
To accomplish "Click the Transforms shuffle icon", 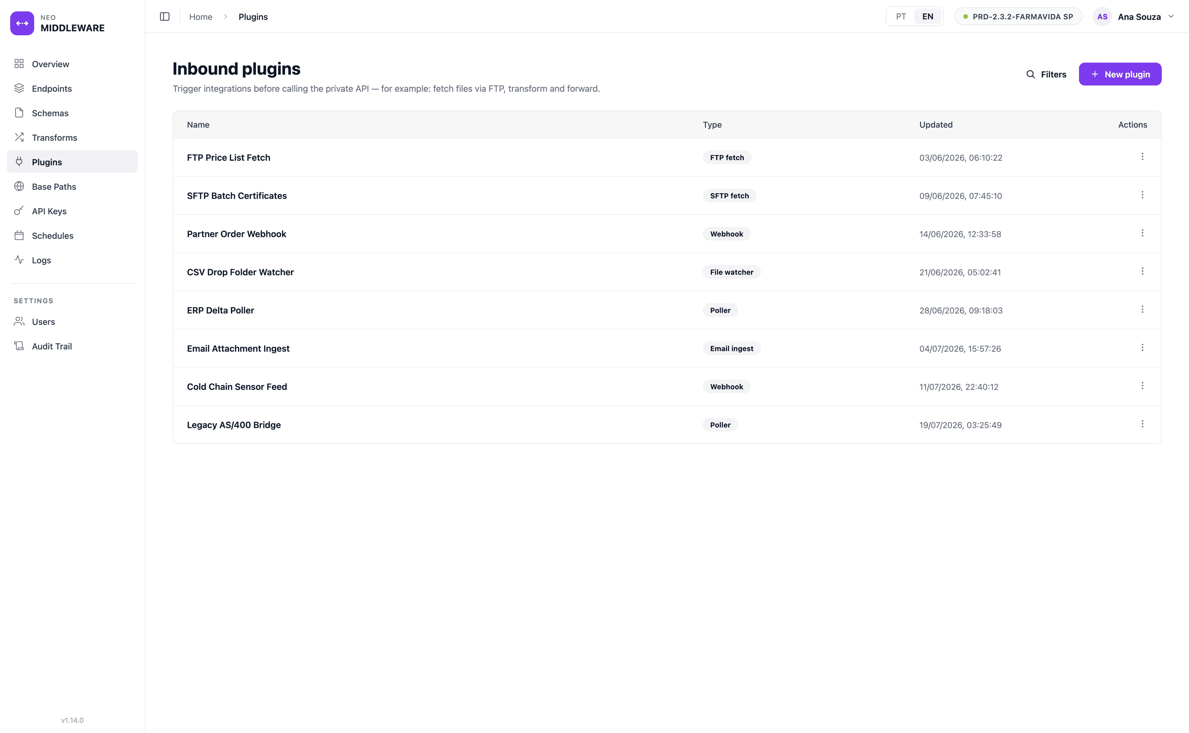I will pos(19,137).
